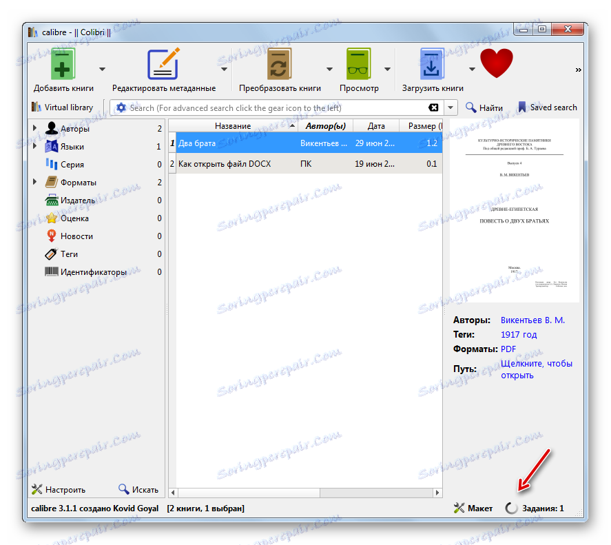Click the Languages category icon

tap(52, 147)
